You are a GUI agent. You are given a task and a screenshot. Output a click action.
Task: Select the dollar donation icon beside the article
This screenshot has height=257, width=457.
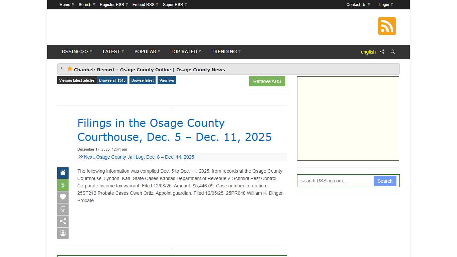pos(63,185)
